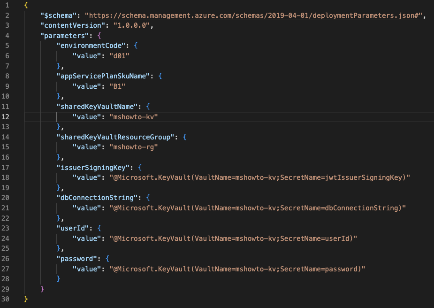
Task: Select the "password" key on line 26
Action: 76,259
